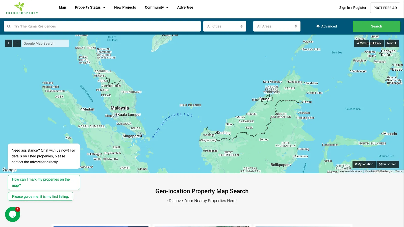Open the All Areas dropdown
Viewport: 404px width, 227px height.
pos(277,26)
